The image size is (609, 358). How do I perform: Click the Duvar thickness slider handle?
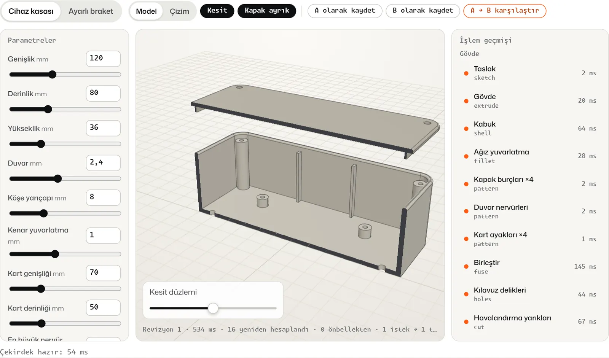point(58,179)
